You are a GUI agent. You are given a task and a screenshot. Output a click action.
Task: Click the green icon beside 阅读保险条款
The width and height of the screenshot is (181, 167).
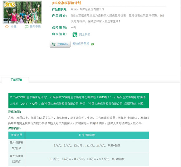click(x=92, y=44)
